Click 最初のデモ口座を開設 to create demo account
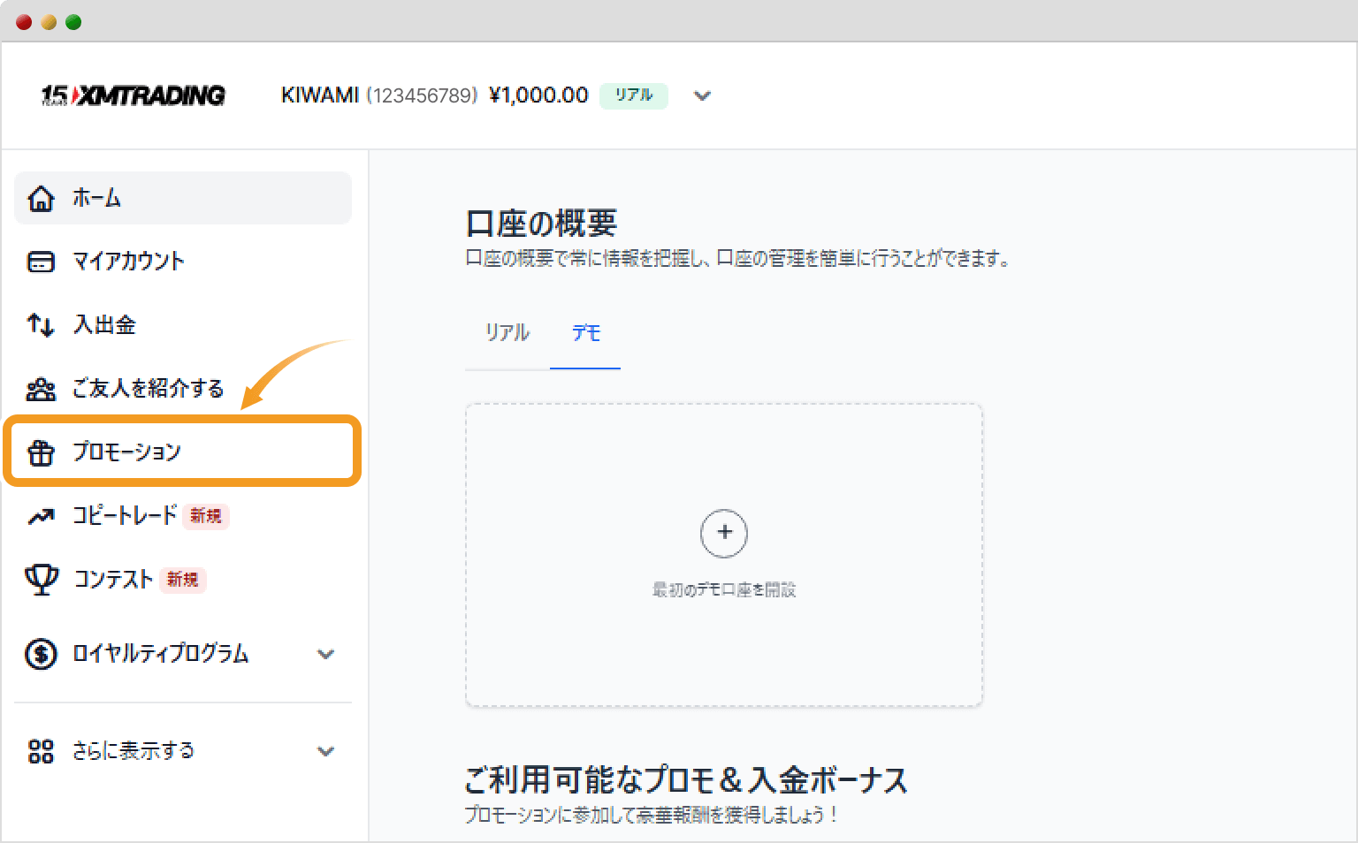The width and height of the screenshot is (1358, 843). pos(724,590)
